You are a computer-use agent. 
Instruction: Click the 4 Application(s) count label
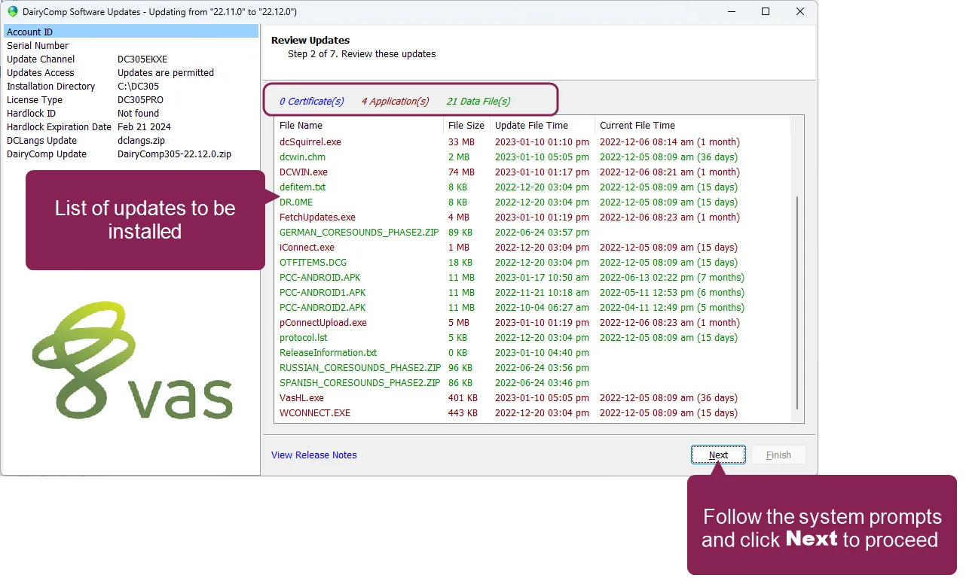click(x=395, y=101)
